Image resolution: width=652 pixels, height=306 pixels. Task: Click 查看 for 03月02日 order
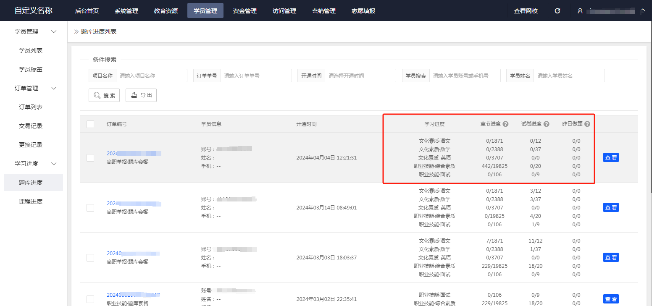pyautogui.click(x=611, y=299)
